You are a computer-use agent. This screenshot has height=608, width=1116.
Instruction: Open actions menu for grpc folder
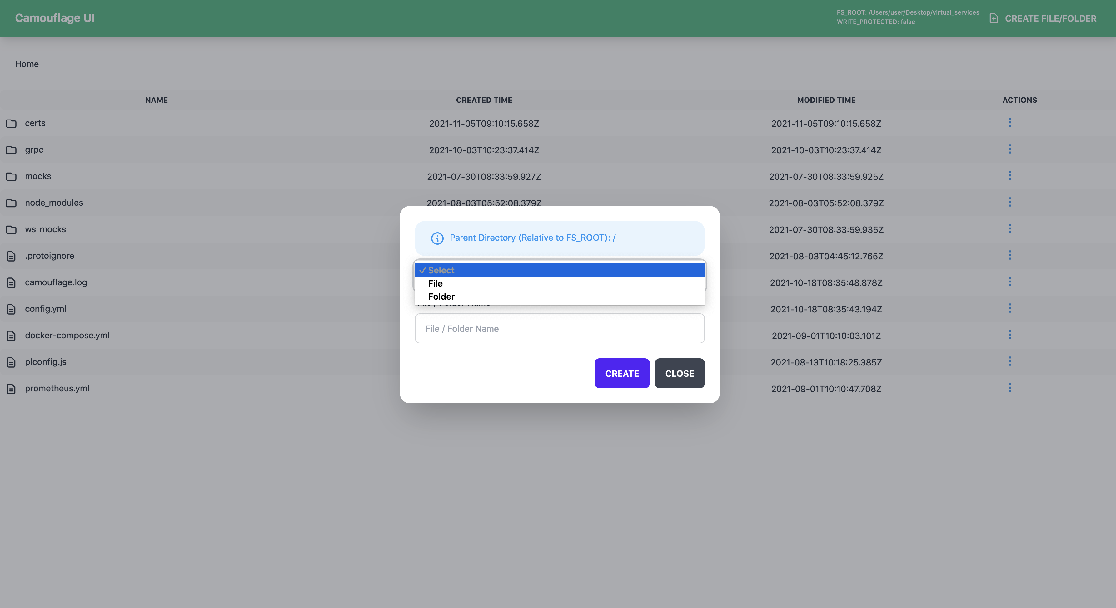point(1010,149)
